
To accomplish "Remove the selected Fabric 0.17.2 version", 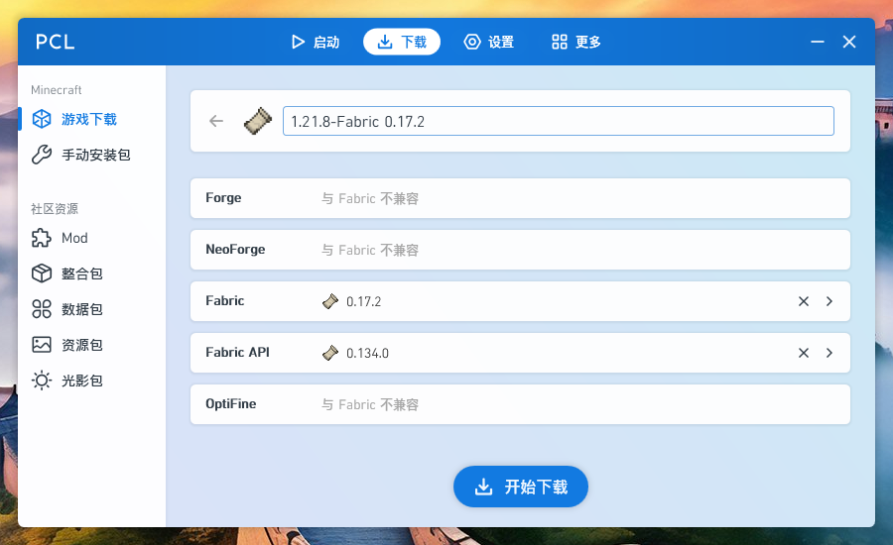I will coord(804,301).
